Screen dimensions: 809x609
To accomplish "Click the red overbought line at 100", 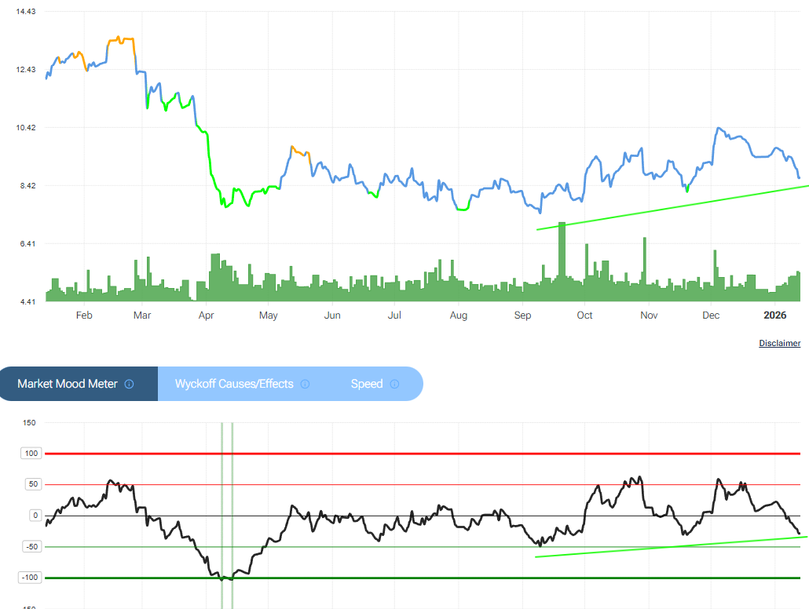I will 393,453.
